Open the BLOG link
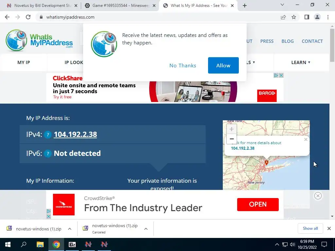 pos(288,41)
